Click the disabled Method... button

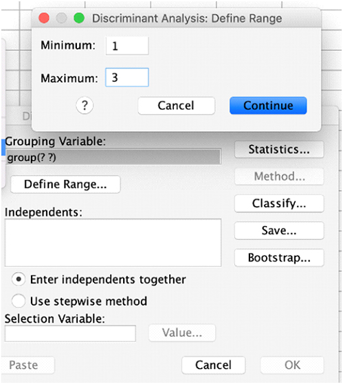coord(279,177)
